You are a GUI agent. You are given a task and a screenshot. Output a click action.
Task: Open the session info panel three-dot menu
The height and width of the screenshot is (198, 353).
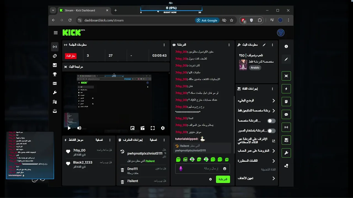(x=164, y=45)
